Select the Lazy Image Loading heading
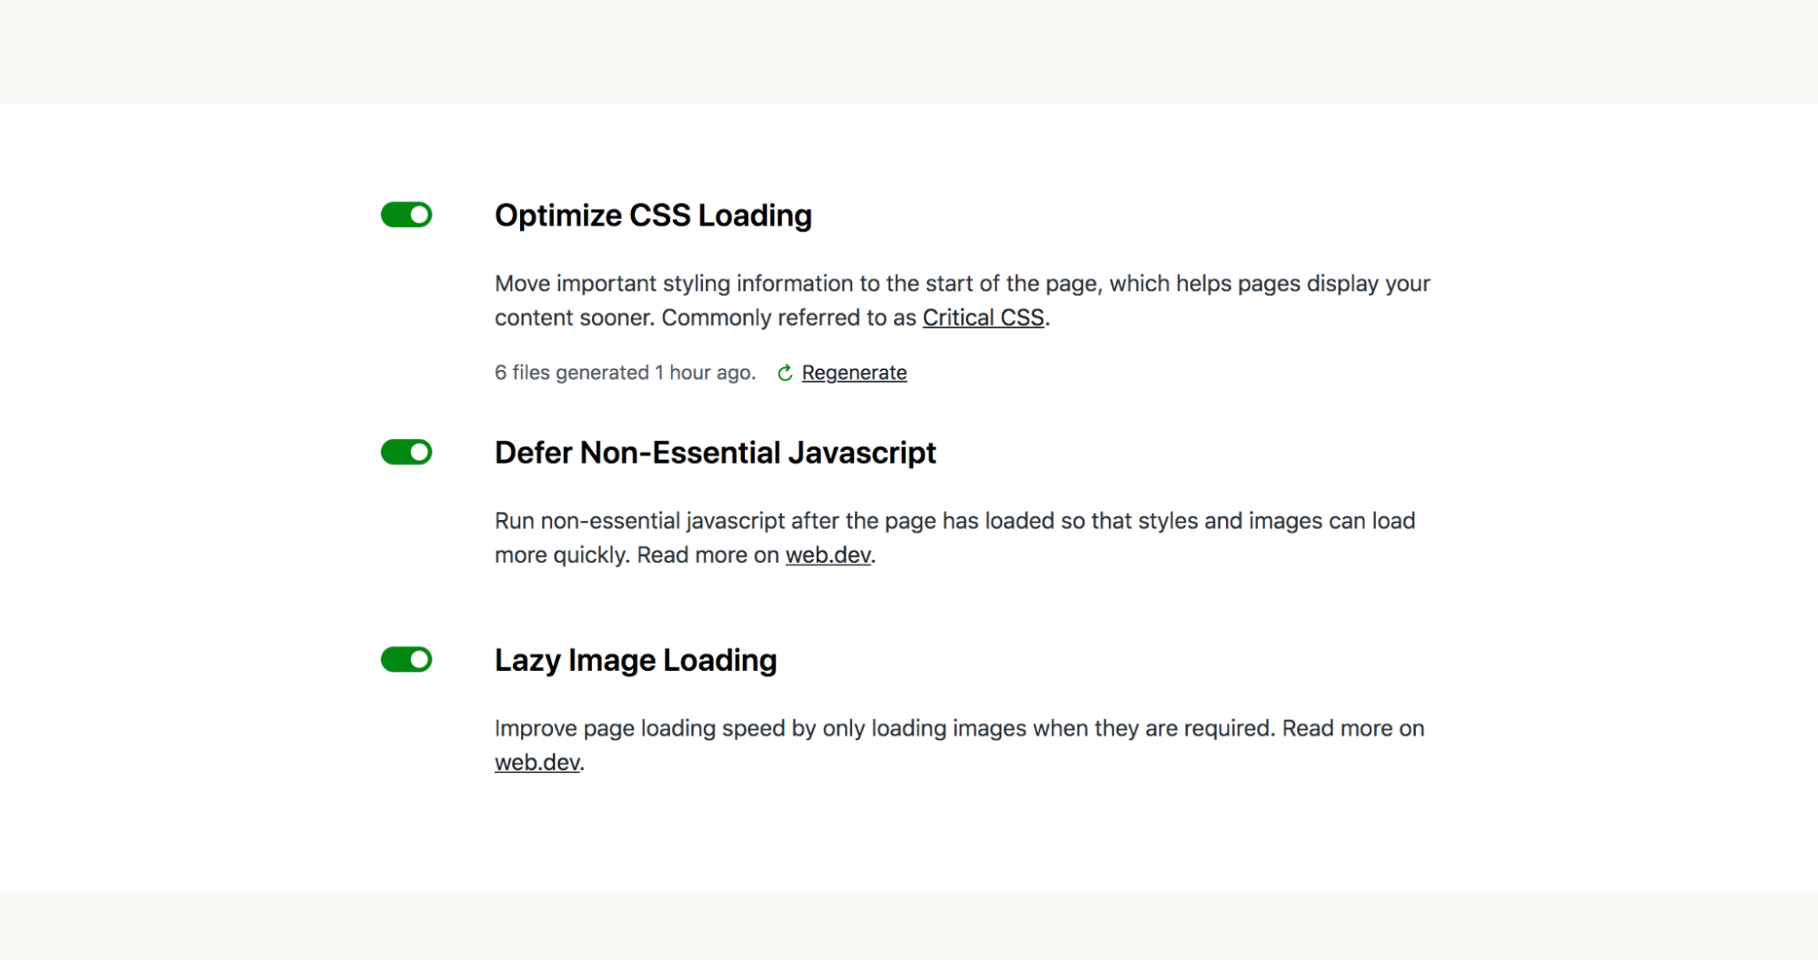 pyautogui.click(x=635, y=660)
